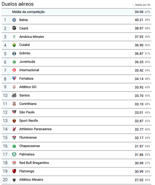Sort by the Média por 90 column header
The width and height of the screenshot is (155, 185).
(x=143, y=5)
